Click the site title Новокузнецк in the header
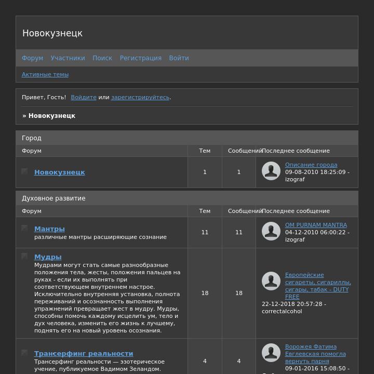The height and width of the screenshot is (374, 374). tap(52, 33)
